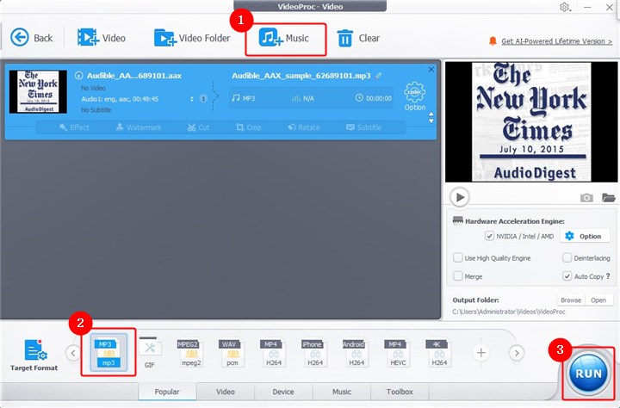Switch to the Music format tab
This screenshot has height=408, width=620.
click(x=342, y=392)
